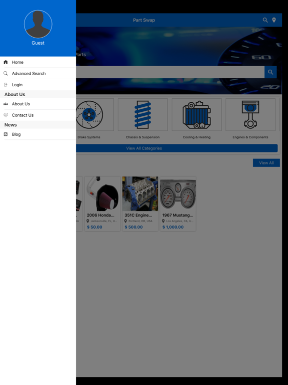Click the Part Swap header title
288x385 pixels.
click(144, 20)
